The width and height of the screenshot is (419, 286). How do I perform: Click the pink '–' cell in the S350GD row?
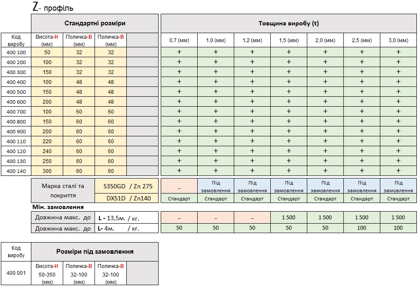(x=179, y=187)
